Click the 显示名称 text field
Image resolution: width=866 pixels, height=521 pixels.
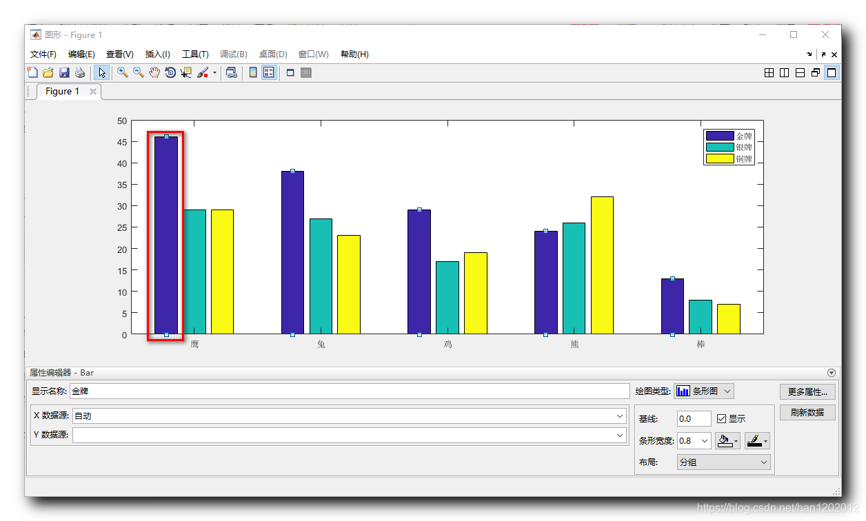tap(349, 391)
